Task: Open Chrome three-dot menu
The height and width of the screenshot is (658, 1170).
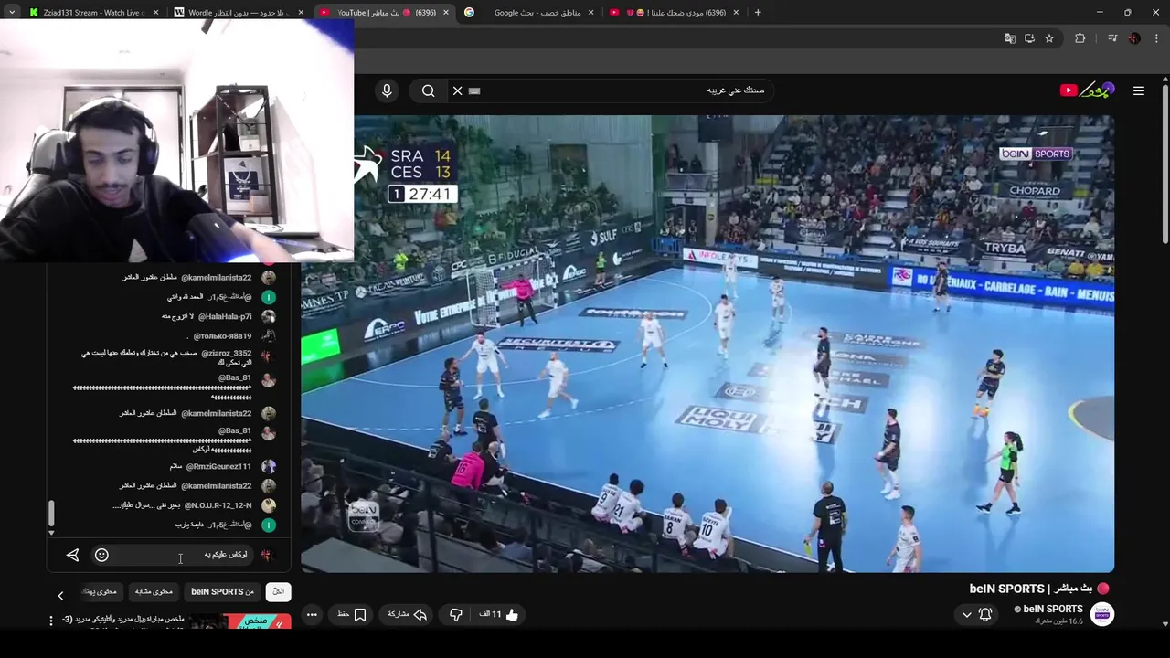Action: 1154,38
